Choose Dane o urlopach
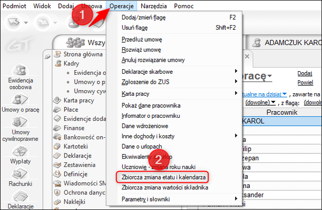The height and width of the screenshot is (210, 322). coord(179,146)
